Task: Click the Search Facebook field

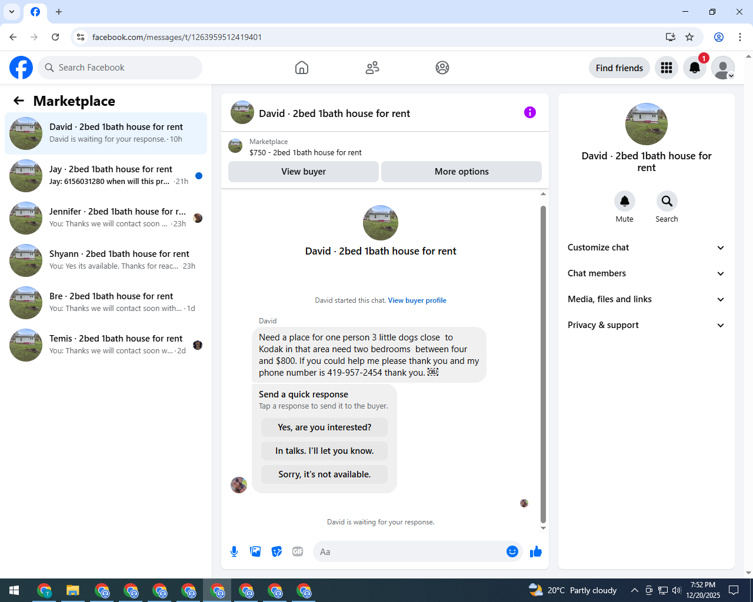Action: tap(120, 68)
